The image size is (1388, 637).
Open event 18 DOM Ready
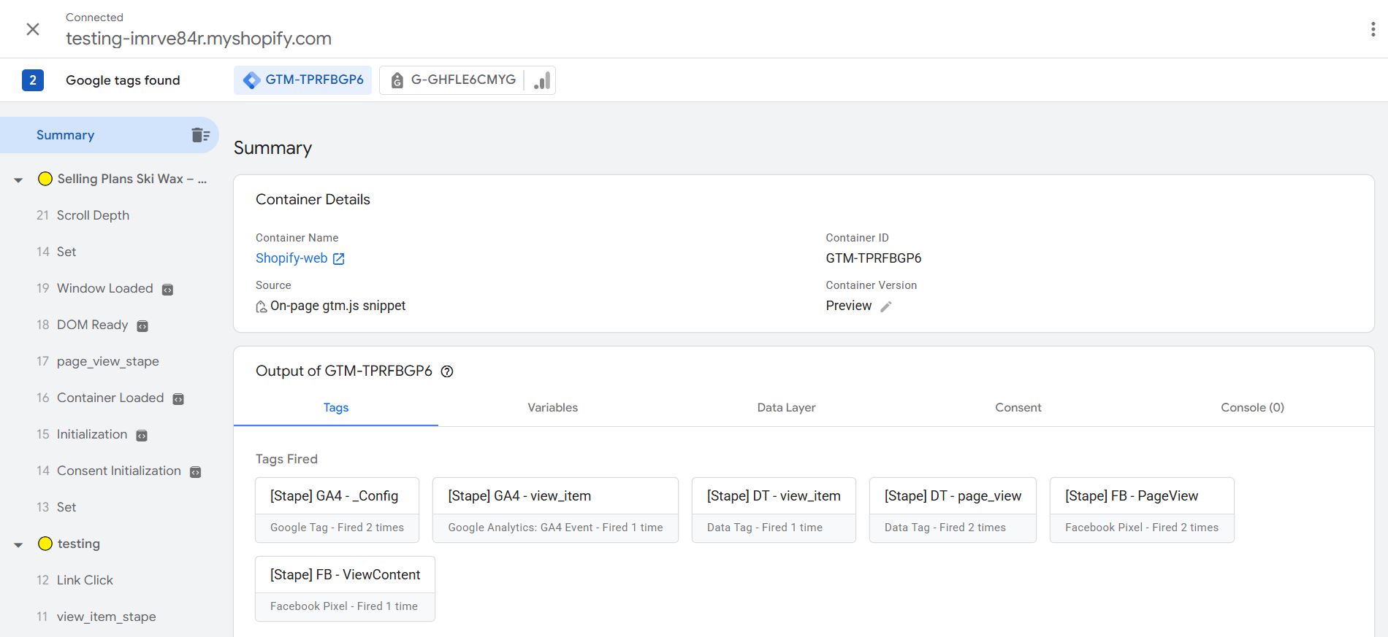(83, 325)
